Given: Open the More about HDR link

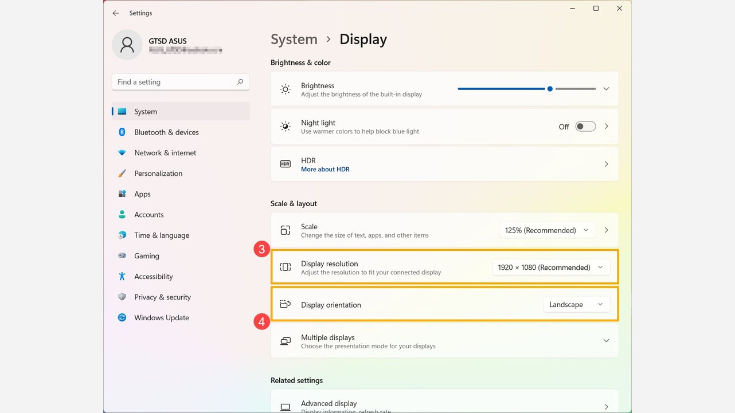Looking at the screenshot, I should [x=325, y=170].
